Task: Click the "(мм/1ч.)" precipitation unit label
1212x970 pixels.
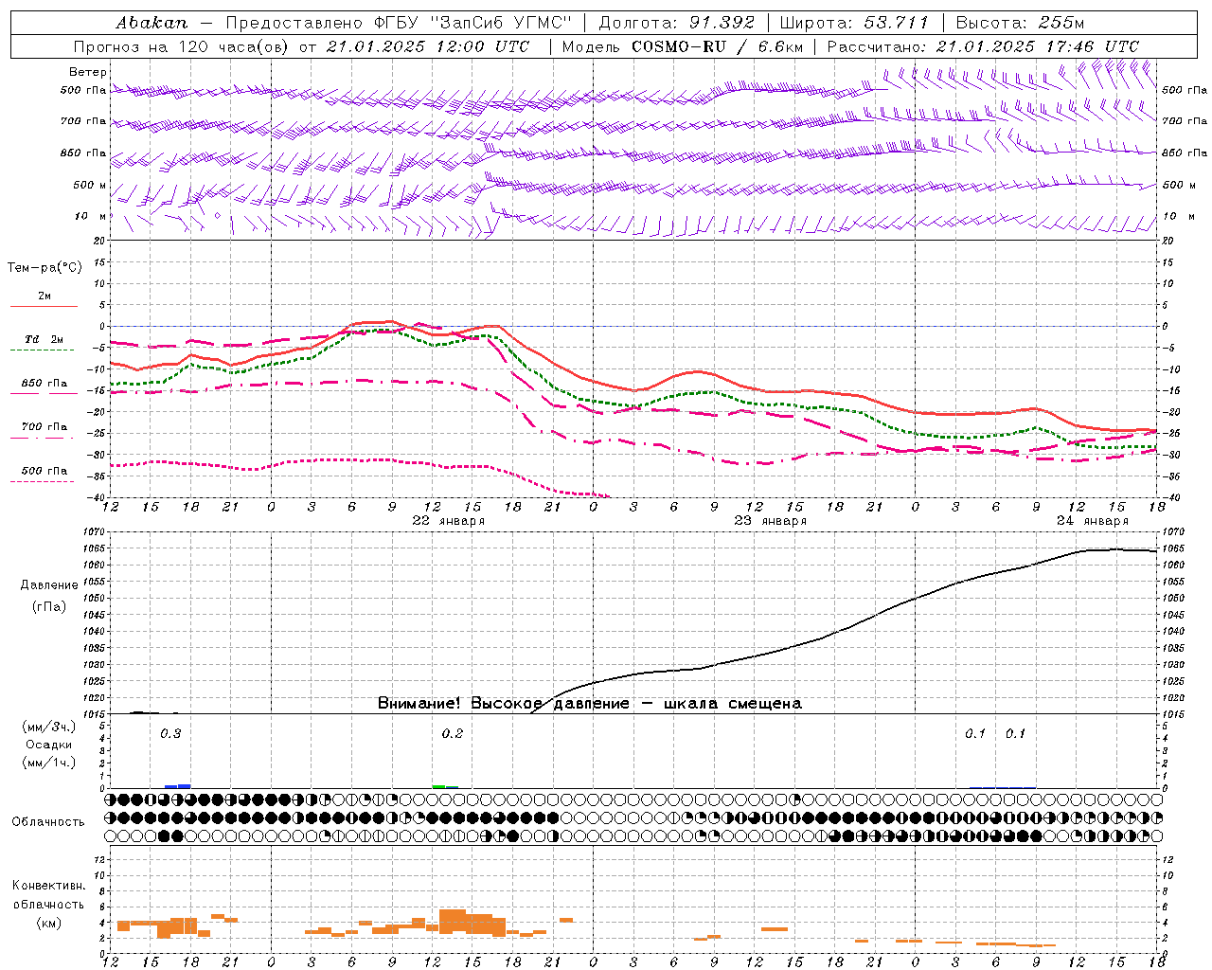Action: pos(48,763)
